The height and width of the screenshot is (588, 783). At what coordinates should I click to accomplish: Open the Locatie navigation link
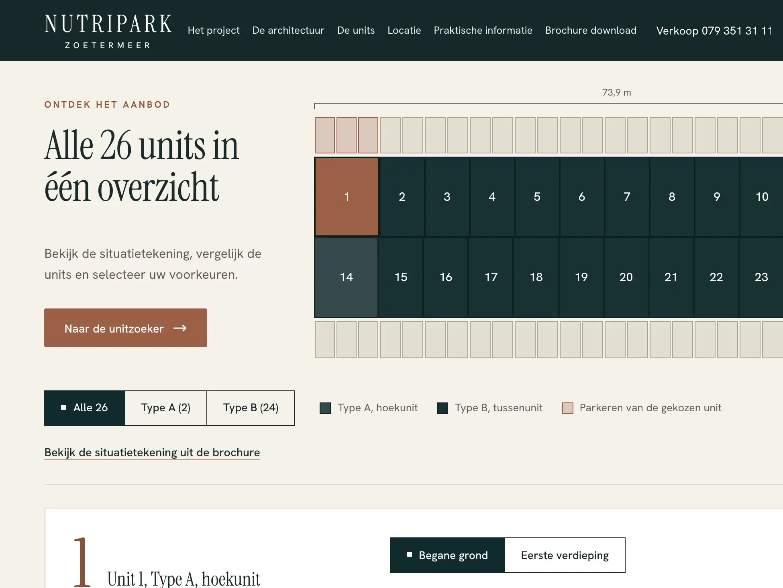(x=404, y=31)
